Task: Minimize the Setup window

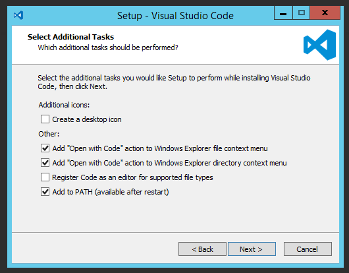Action: click(x=283, y=13)
